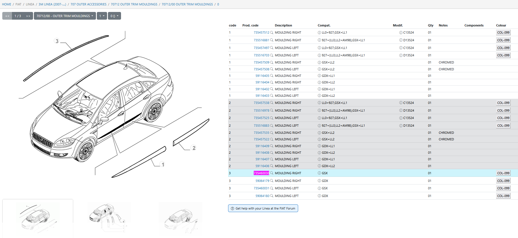The height and width of the screenshot is (238, 518).
Task: Click magnifier icon next to highlighted 735460030
Action: coord(272,173)
